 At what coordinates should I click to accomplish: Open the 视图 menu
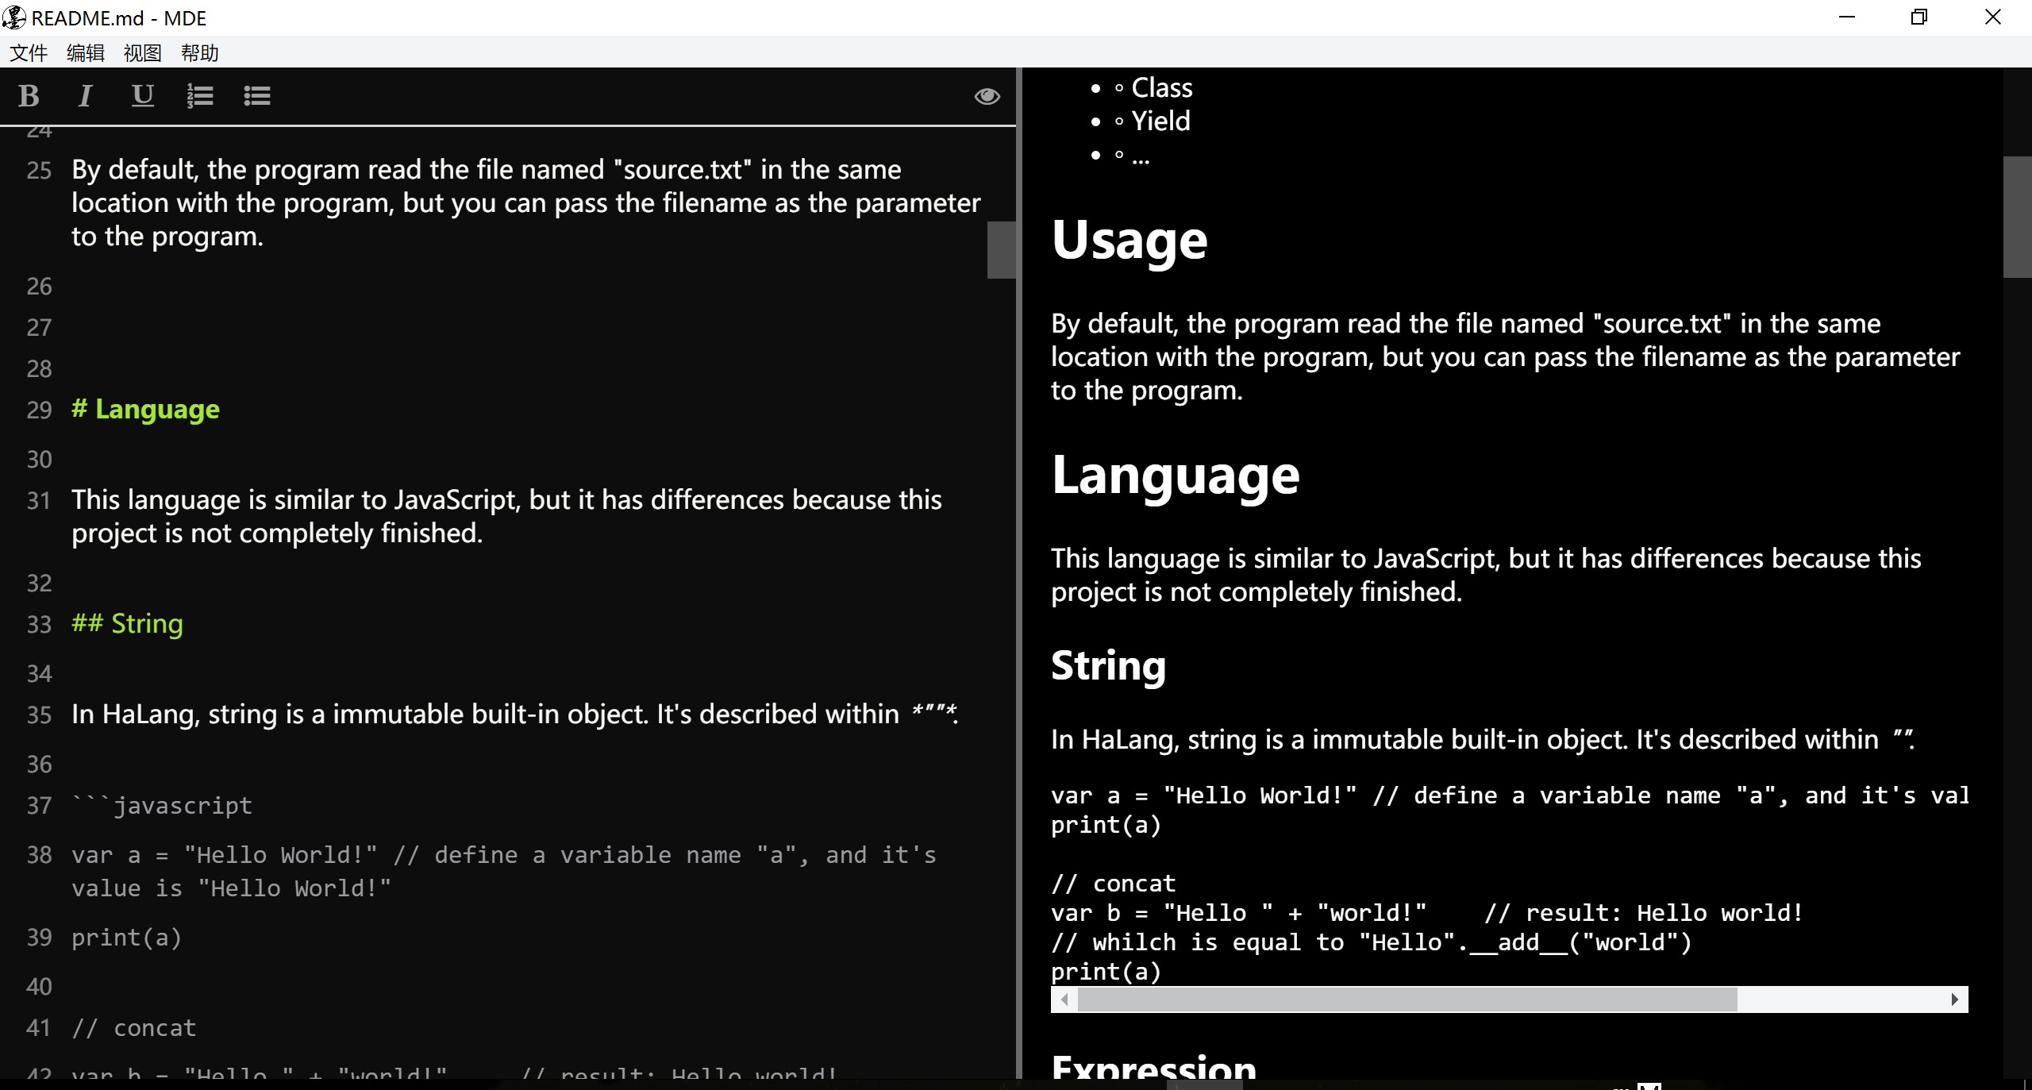pos(143,53)
